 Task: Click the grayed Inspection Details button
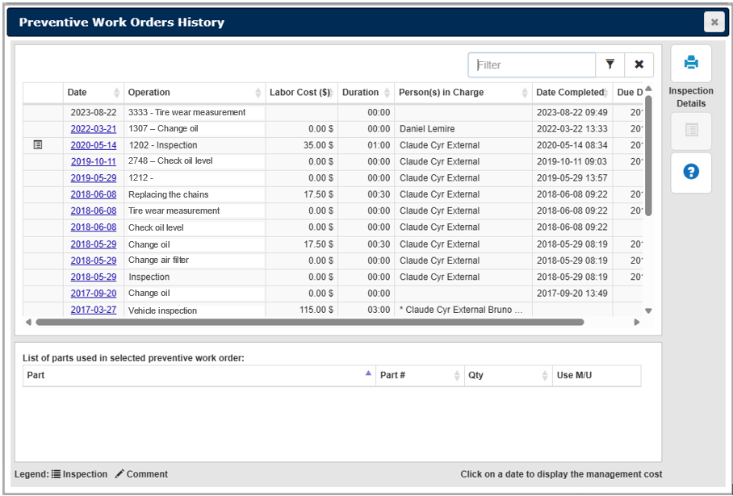tap(691, 130)
